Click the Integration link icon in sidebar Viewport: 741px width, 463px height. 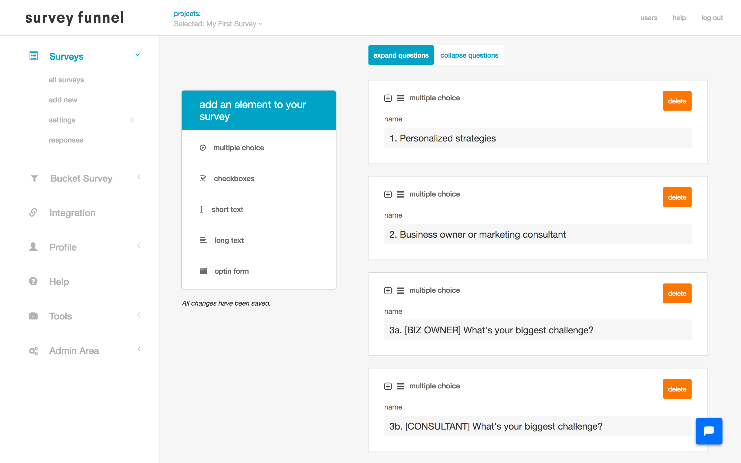(x=33, y=212)
